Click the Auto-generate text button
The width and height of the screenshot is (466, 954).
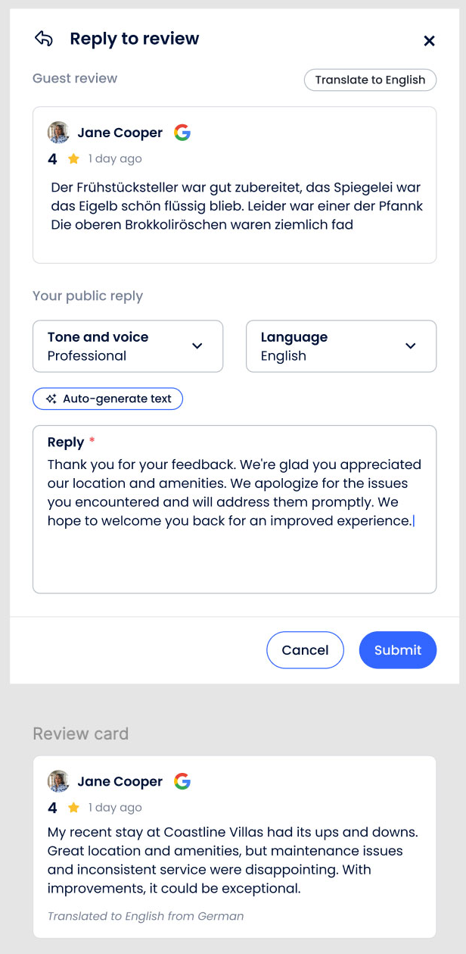[107, 399]
